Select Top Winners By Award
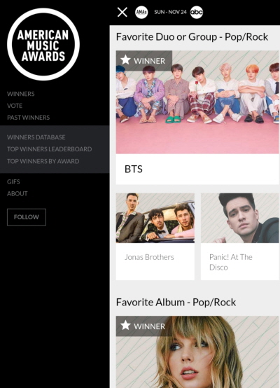The image size is (280, 388). (x=43, y=161)
